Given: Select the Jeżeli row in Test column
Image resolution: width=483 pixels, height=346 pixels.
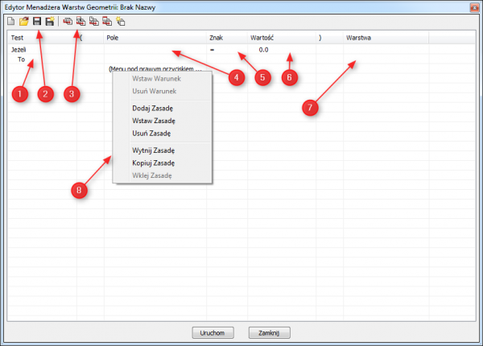Looking at the screenshot, I should (20, 49).
